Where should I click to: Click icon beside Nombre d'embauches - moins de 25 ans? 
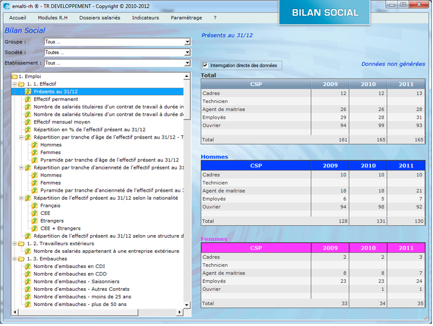pos(28,297)
